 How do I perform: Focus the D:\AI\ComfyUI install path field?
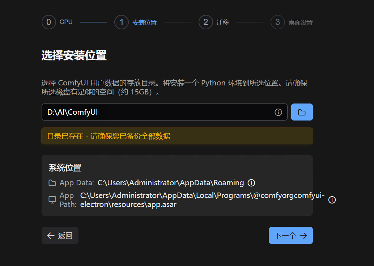164,112
